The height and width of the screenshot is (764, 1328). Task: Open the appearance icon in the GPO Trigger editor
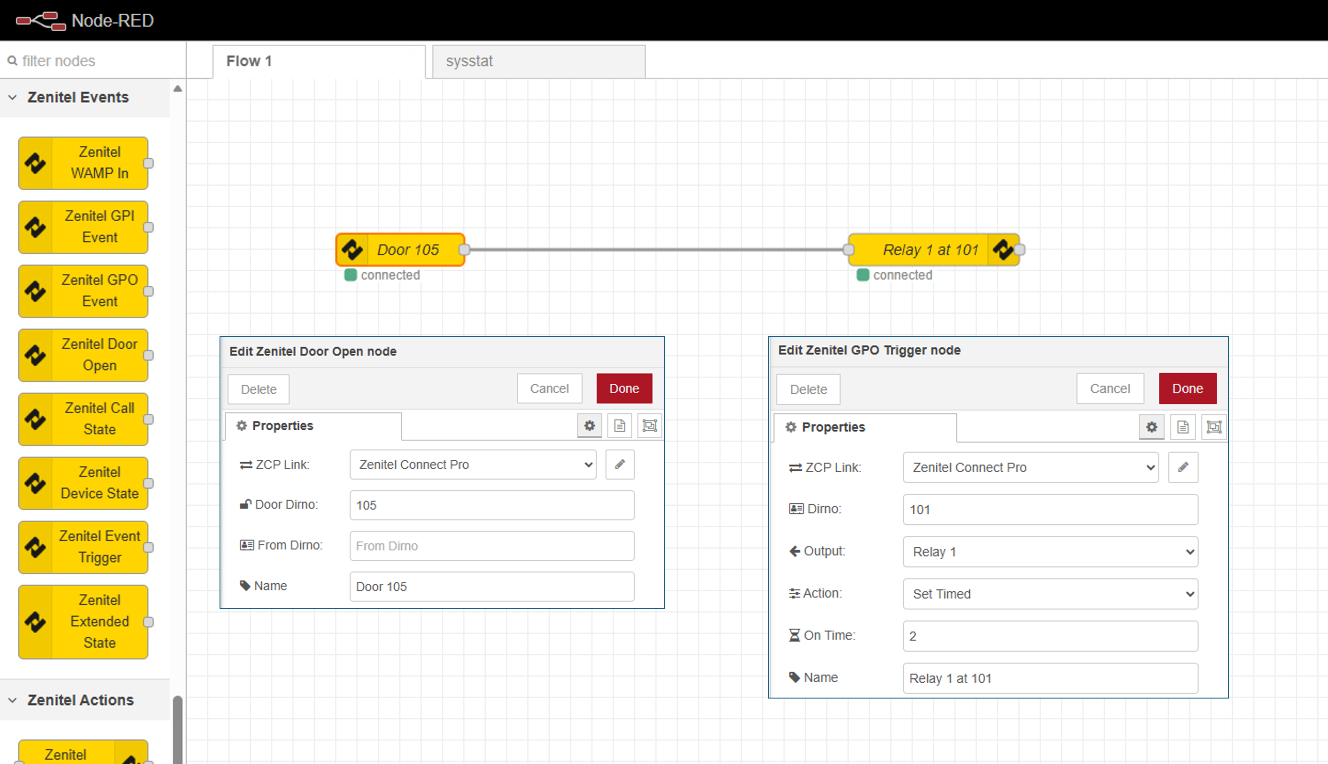[1214, 427]
